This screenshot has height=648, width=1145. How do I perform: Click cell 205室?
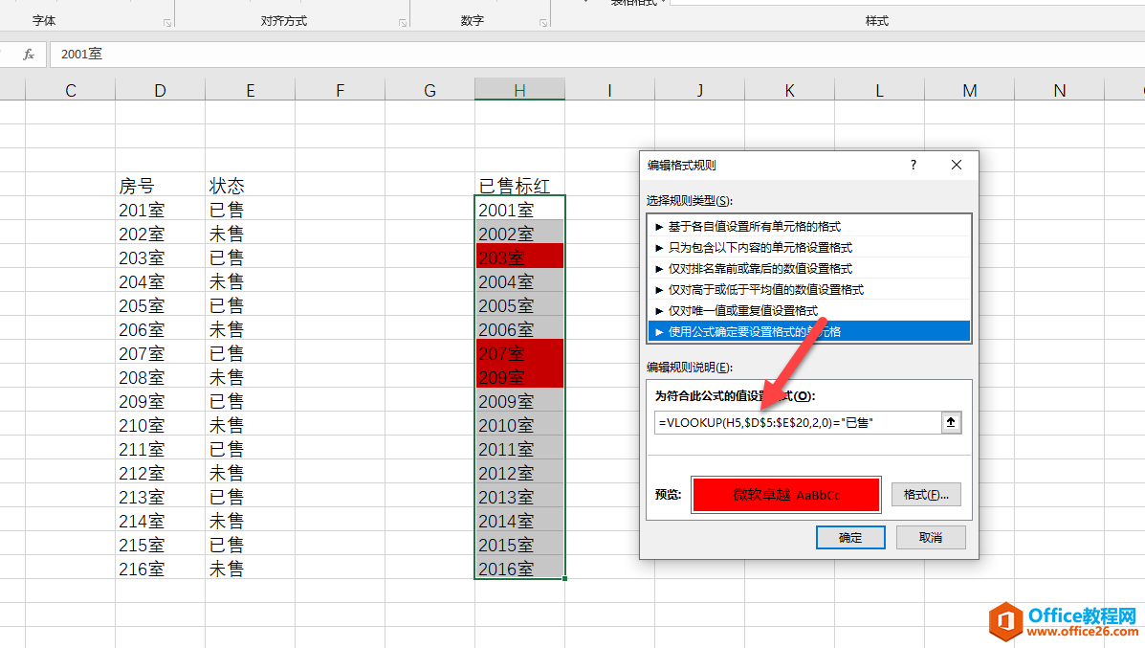coord(160,305)
